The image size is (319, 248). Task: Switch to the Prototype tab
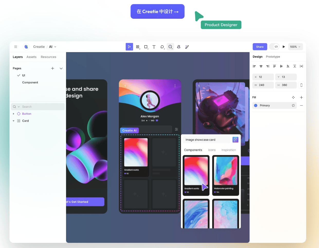click(273, 57)
